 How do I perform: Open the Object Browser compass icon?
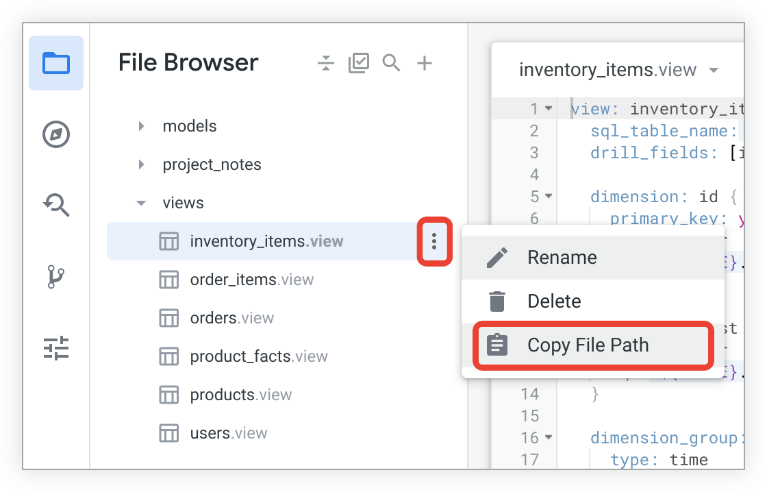click(56, 134)
